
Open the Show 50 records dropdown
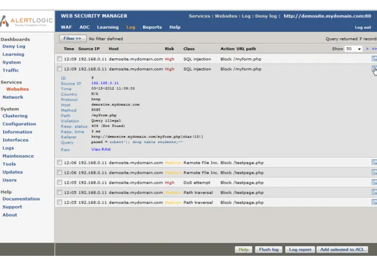click(x=354, y=49)
